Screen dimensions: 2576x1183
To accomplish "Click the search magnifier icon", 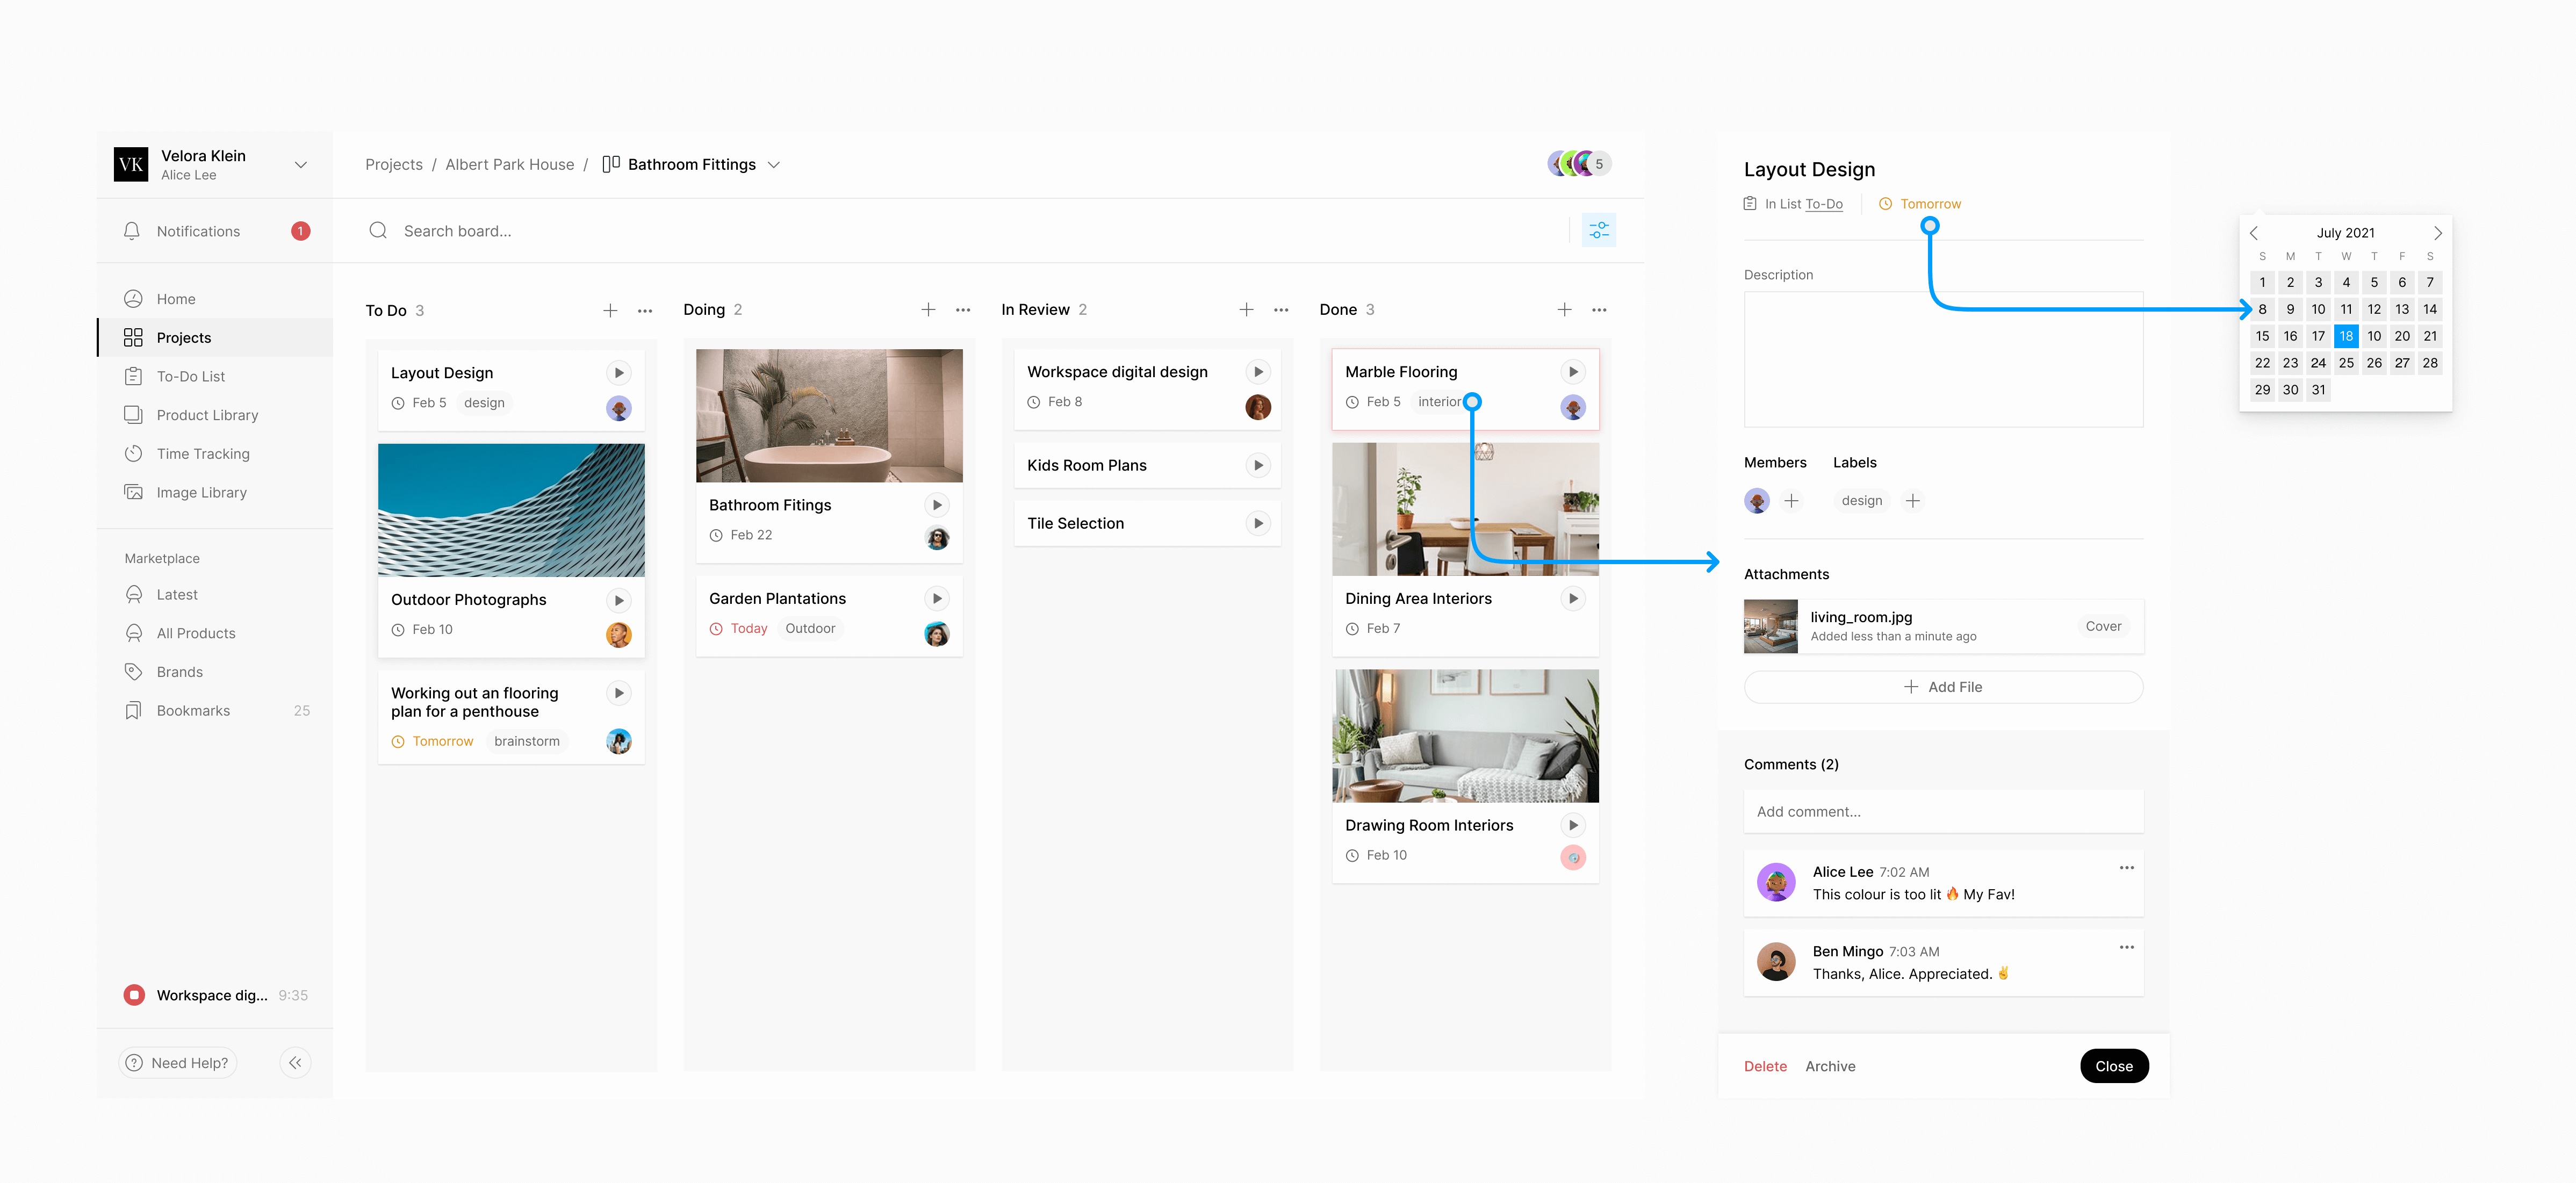I will tap(378, 230).
